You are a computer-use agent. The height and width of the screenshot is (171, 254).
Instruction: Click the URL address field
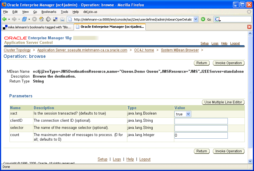coord(133,19)
